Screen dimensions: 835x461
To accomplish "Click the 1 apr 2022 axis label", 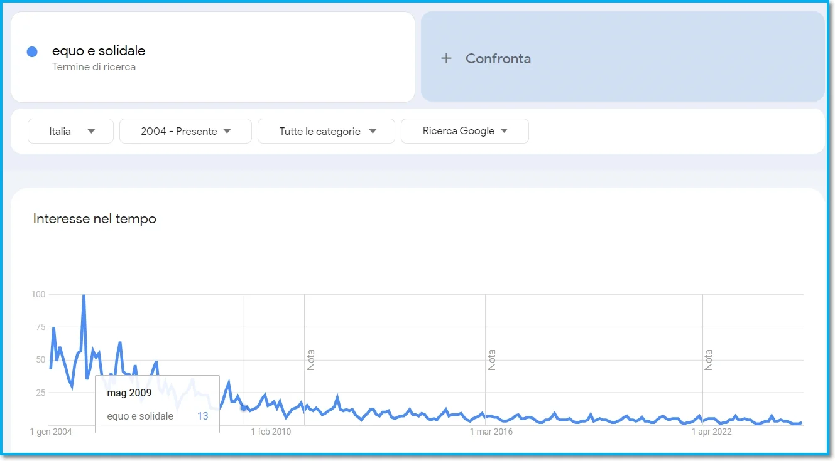I will tap(712, 432).
